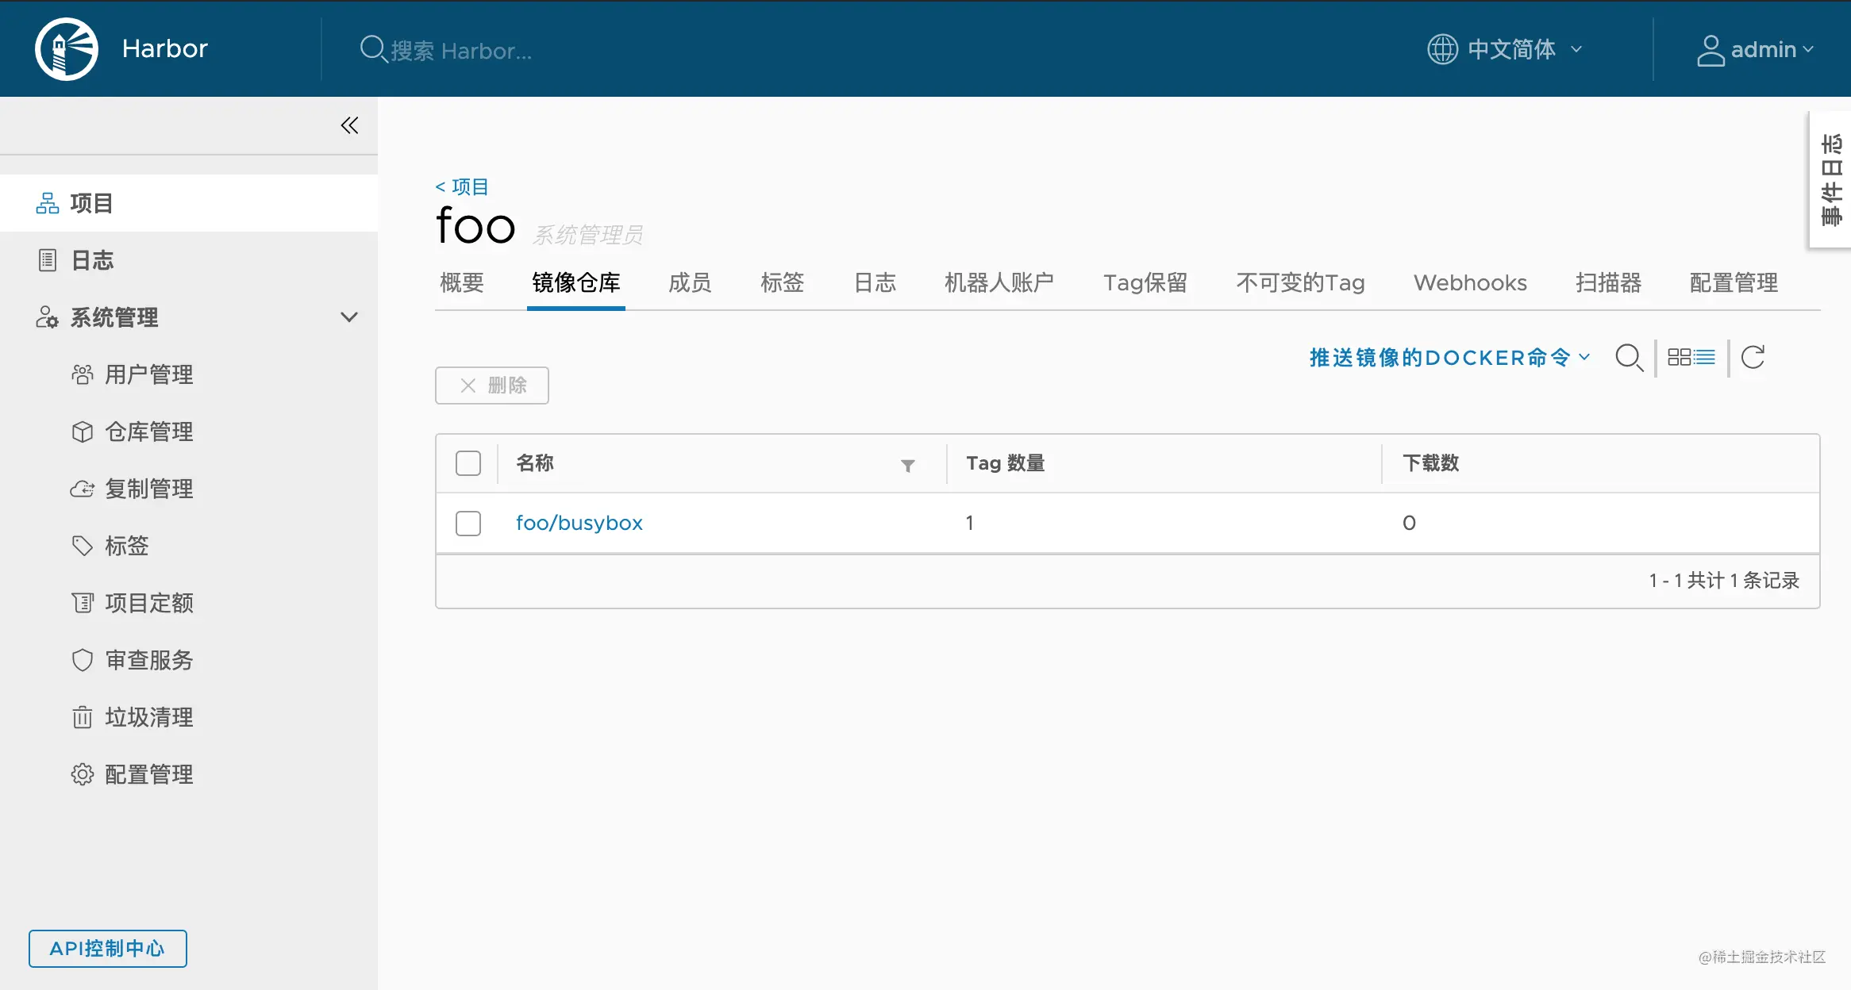Click the 删除 button
The image size is (1851, 990).
[492, 386]
